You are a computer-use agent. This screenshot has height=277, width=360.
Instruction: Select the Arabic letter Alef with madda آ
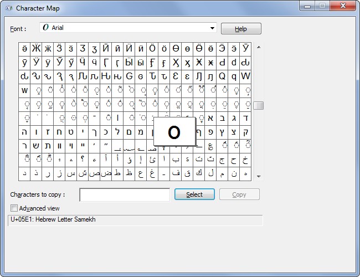coord(106,160)
